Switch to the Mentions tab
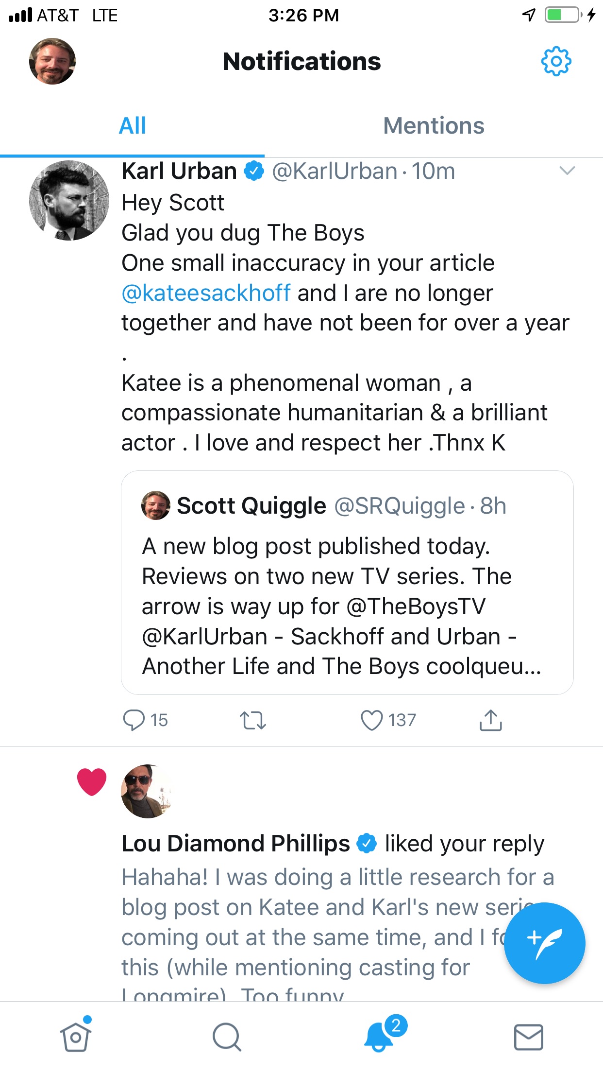Viewport: 603px width, 1073px height. [x=434, y=126]
